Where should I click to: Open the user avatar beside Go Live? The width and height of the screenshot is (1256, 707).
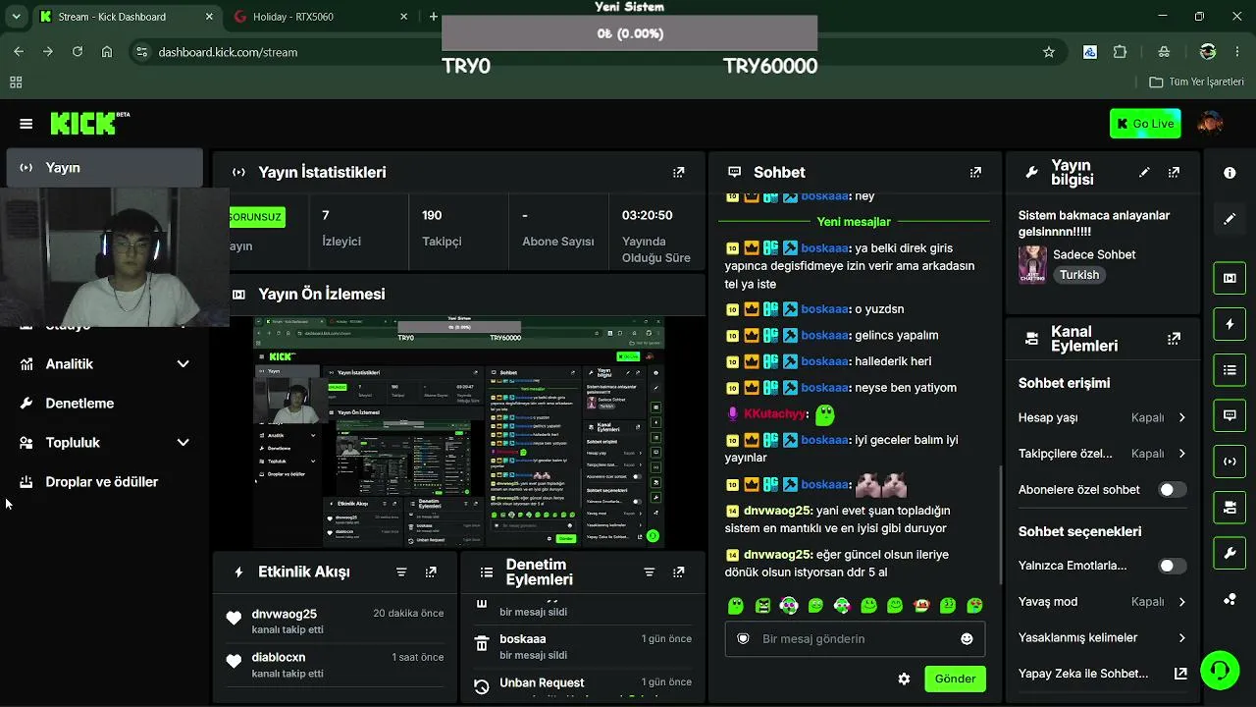[x=1211, y=124]
